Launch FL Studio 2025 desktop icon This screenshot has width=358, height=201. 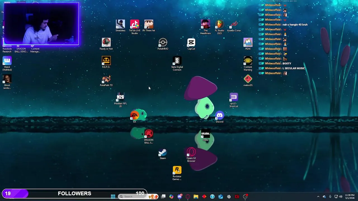tap(220, 27)
